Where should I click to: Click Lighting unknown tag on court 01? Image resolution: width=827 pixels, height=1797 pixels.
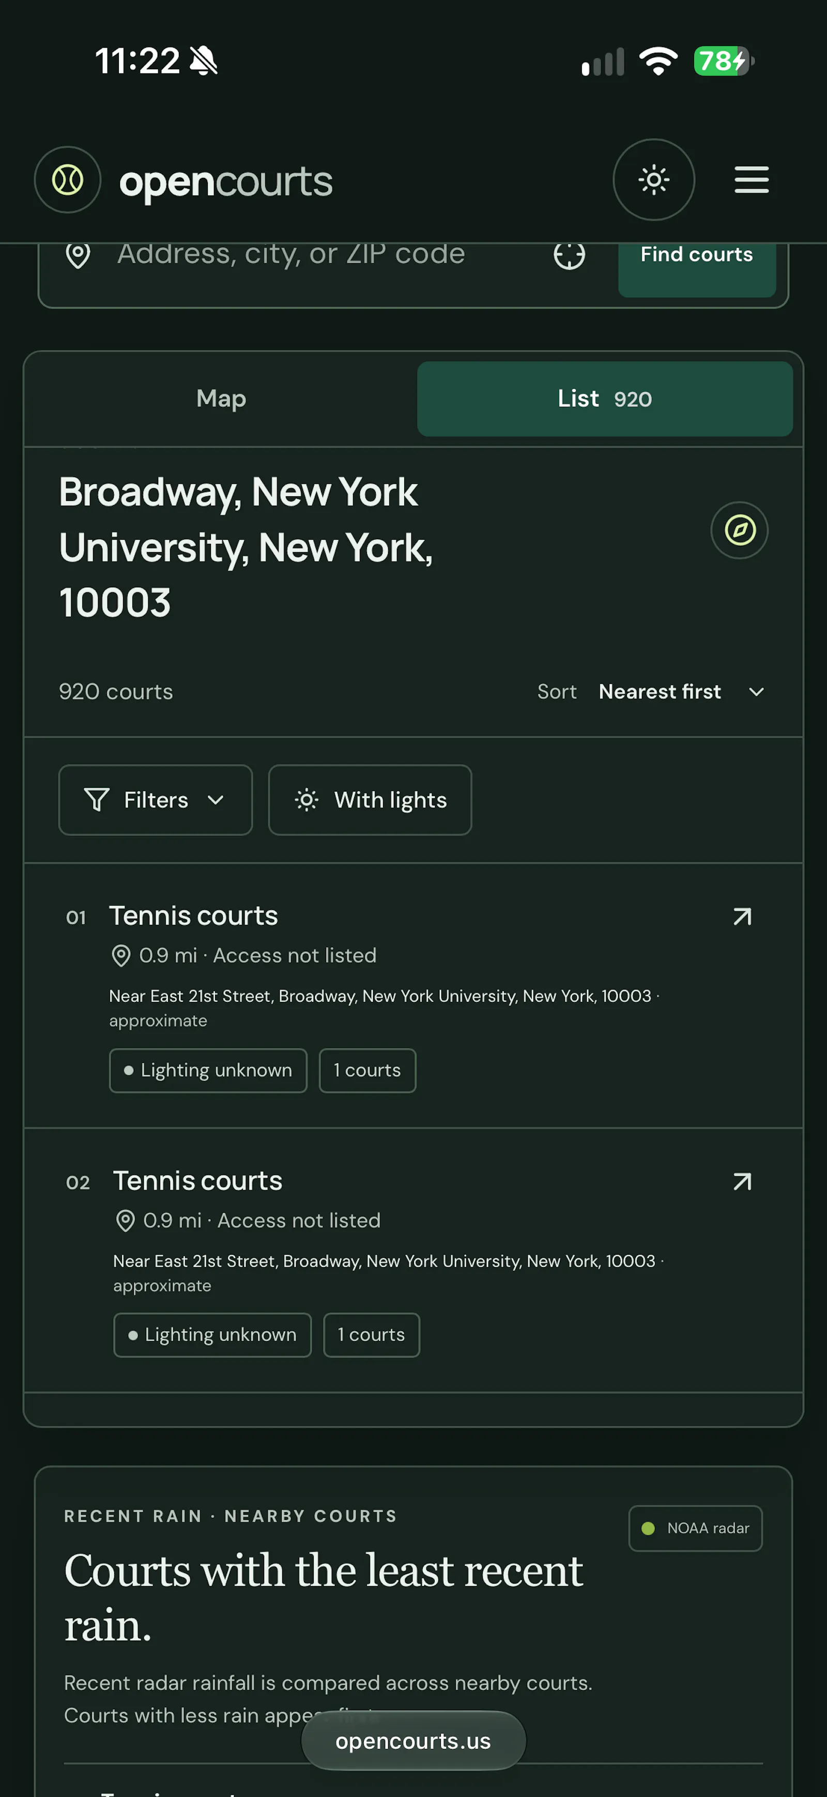click(208, 1070)
